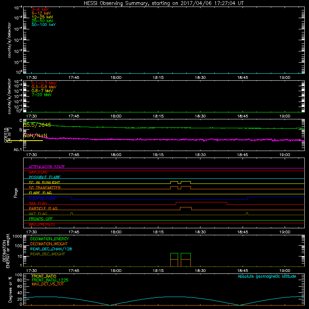
Task: Click the 0.3-0.8 MeV legend entry
Action: pyautogui.click(x=44, y=87)
